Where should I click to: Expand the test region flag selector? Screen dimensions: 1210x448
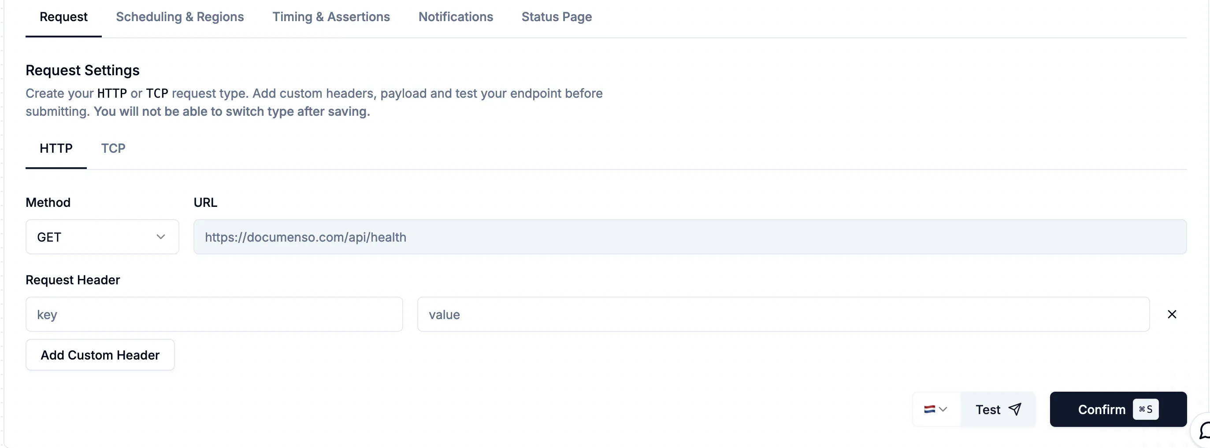(943, 409)
